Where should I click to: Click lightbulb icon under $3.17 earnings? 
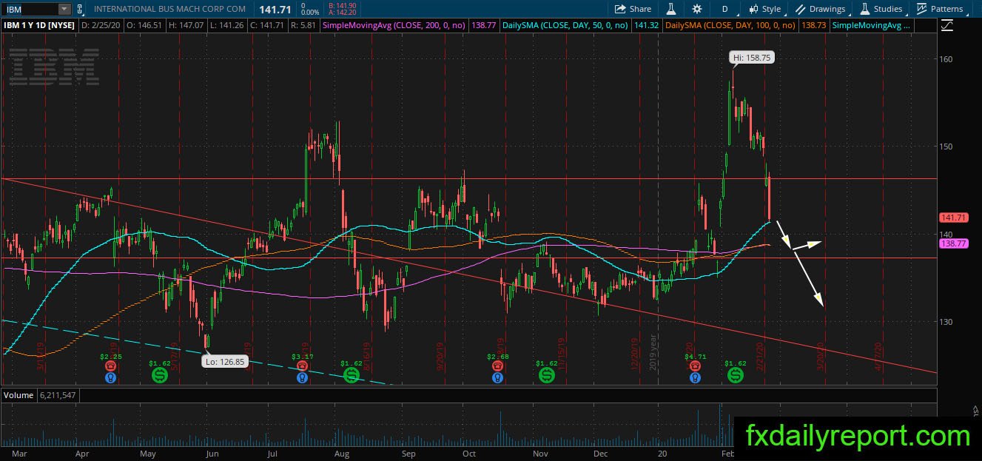(301, 377)
